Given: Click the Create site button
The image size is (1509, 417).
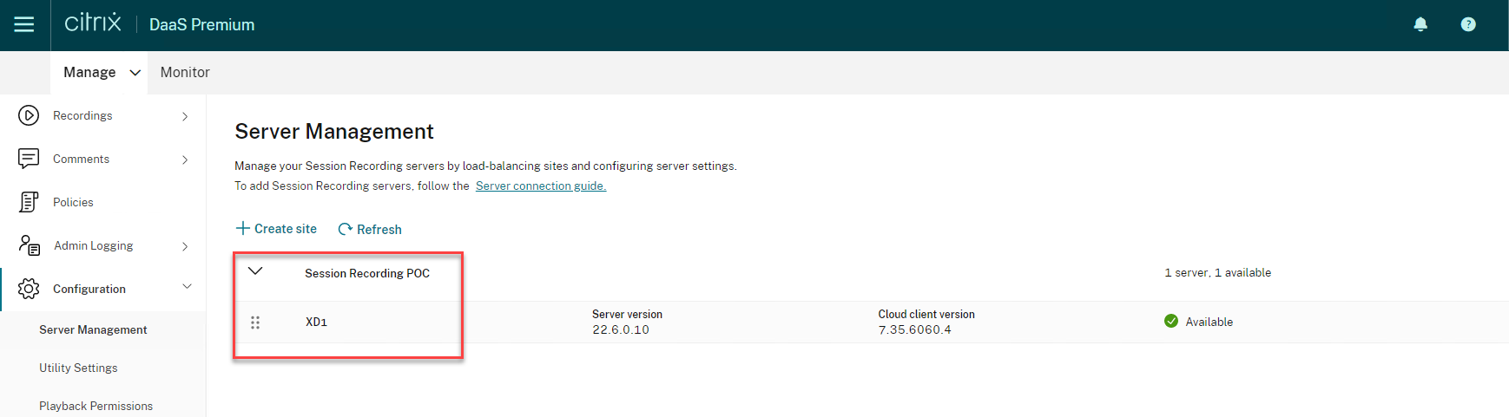Looking at the screenshot, I should 276,229.
